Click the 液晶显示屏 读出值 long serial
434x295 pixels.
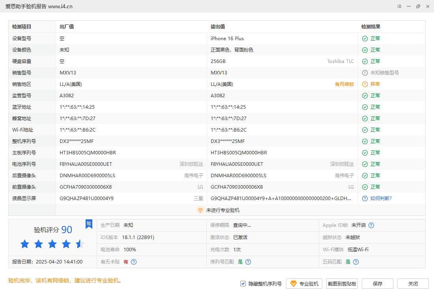[x=281, y=199]
